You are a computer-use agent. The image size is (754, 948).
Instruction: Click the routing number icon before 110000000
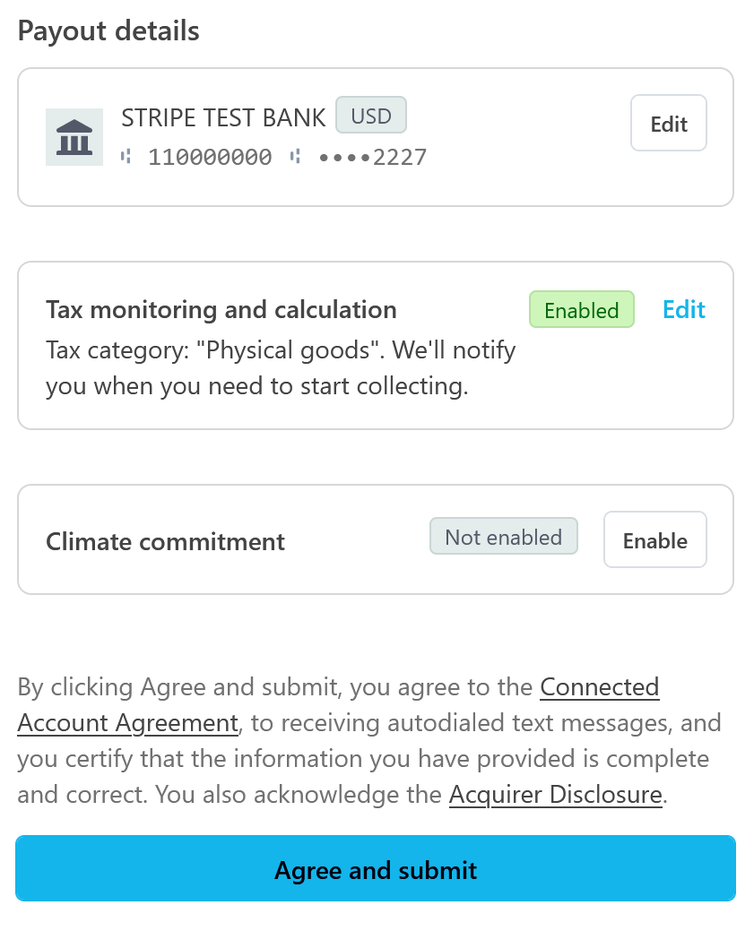coord(126,157)
